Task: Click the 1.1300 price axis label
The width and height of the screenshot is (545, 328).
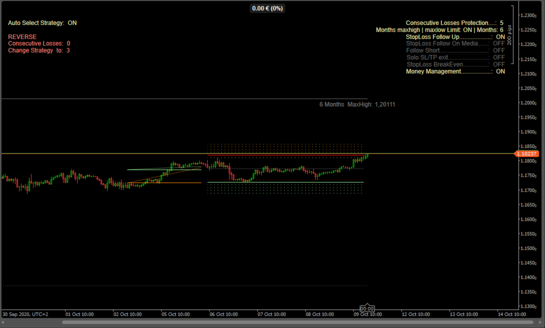Action: [x=528, y=306]
